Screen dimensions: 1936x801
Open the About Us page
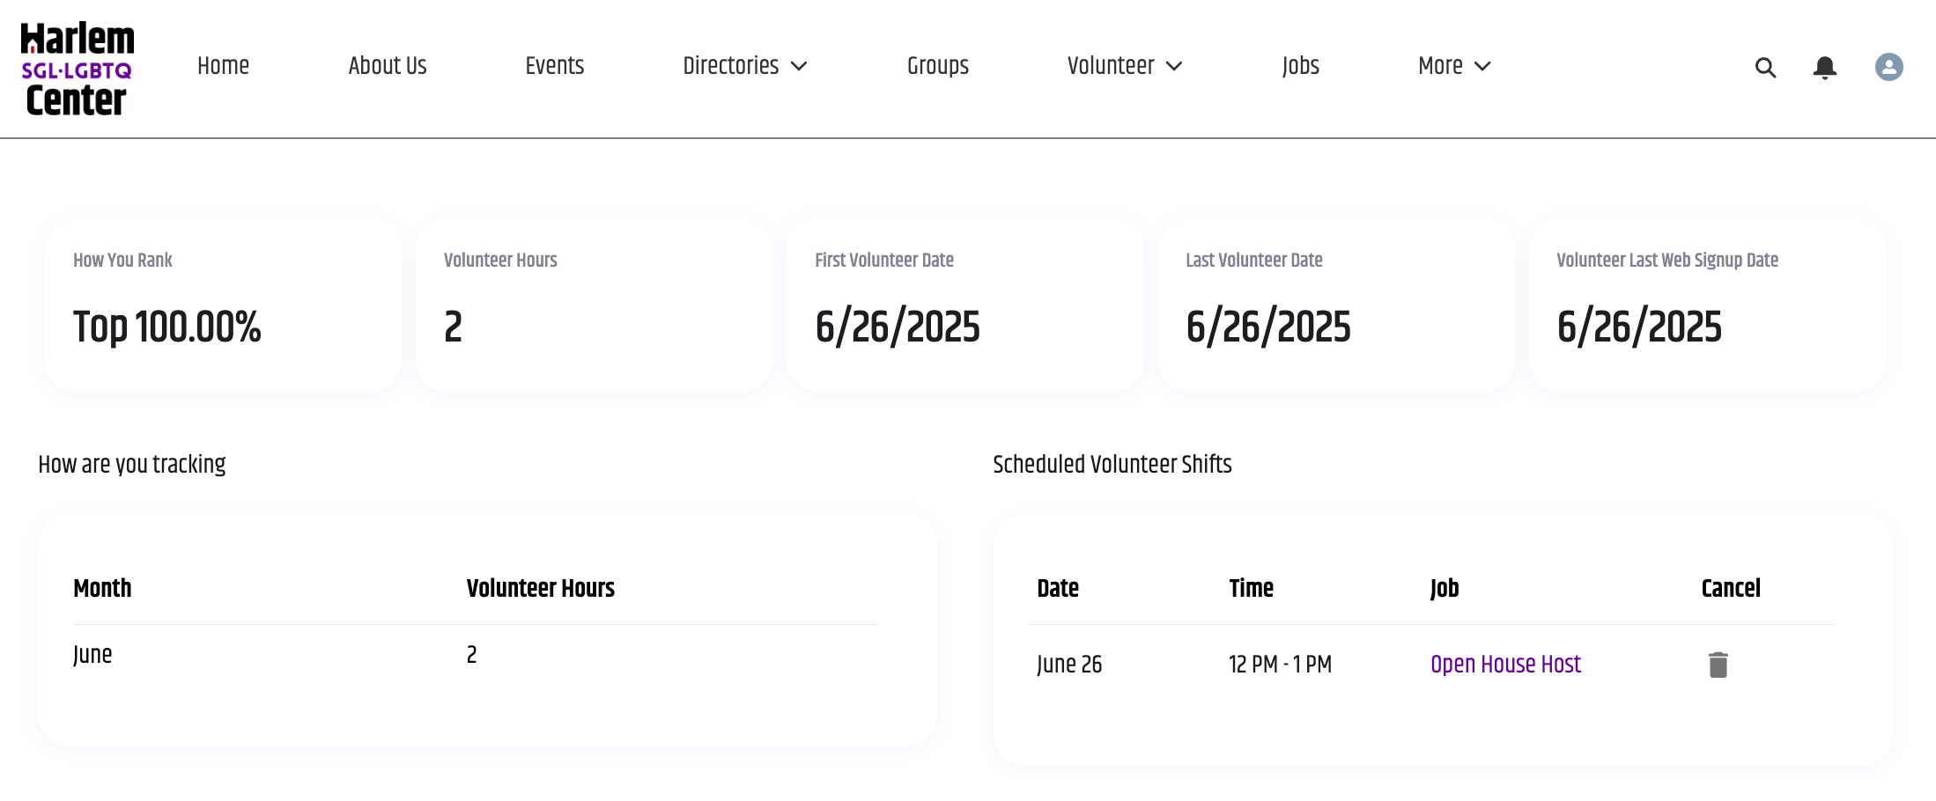[x=387, y=66]
